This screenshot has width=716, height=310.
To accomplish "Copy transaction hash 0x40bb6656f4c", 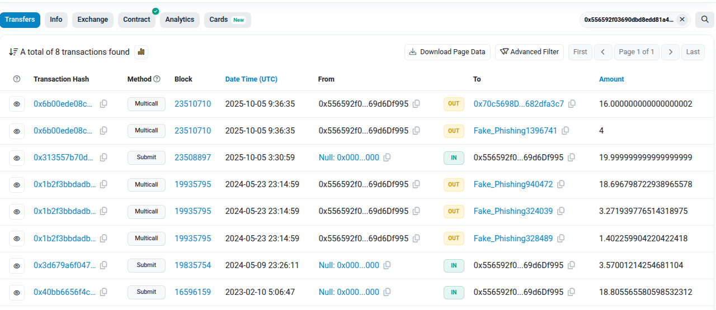I will click(x=103, y=292).
